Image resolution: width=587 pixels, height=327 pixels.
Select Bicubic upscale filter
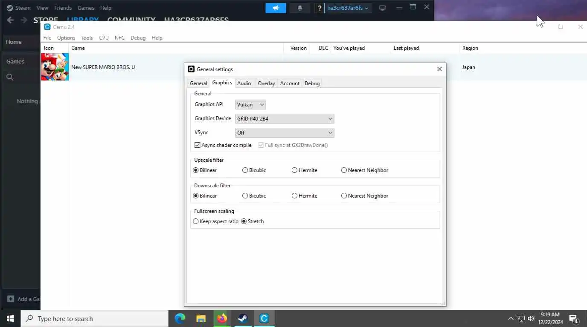tap(245, 170)
